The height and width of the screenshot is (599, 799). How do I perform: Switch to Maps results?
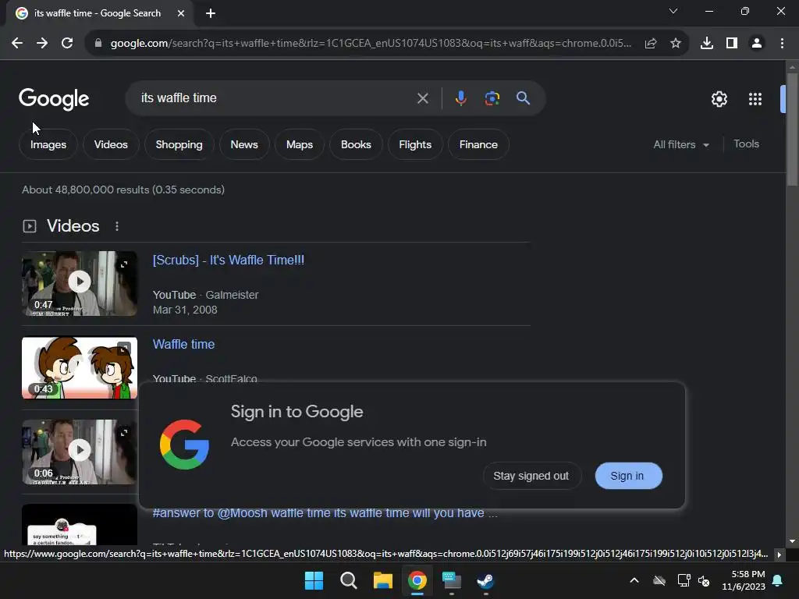tap(300, 144)
